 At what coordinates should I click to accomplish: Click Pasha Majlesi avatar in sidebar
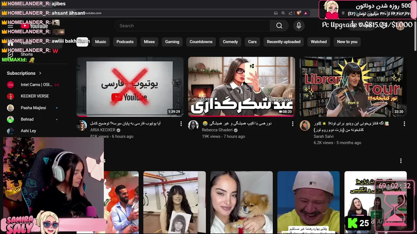tap(10, 108)
